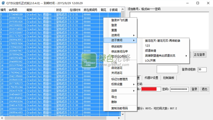This screenshot has width=213, height=120.
Task: Click the 刷花 column header
Action: tap(104, 10)
